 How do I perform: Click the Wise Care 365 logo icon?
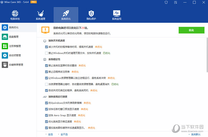click(x=2, y=2)
